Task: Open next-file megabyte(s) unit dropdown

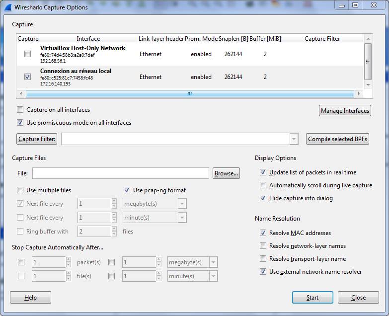Action: click(x=182, y=204)
